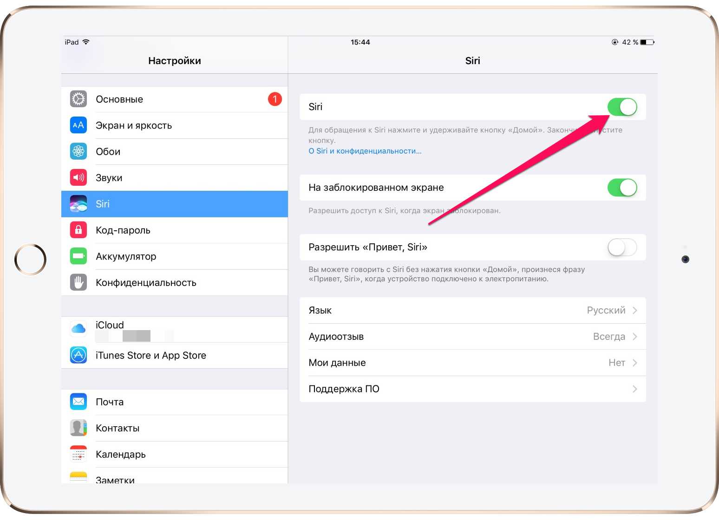Select the Sounds (Звуки) speaker icon
Viewport: 719px width, 520px height.
click(78, 177)
